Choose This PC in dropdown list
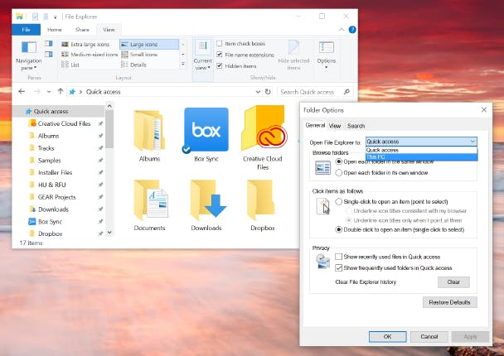This screenshot has height=356, width=504. [421, 157]
